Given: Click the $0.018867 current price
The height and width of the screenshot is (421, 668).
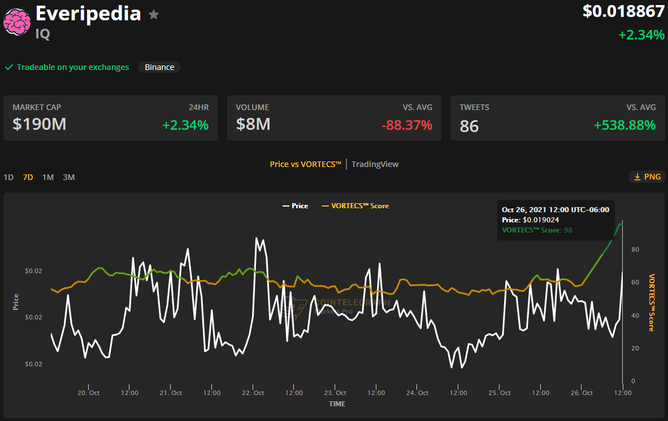Looking at the screenshot, I should (623, 11).
